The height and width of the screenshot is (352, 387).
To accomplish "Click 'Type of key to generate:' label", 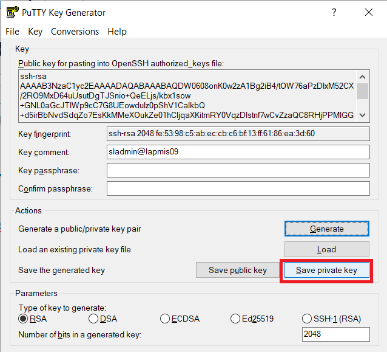I will pos(62,308).
